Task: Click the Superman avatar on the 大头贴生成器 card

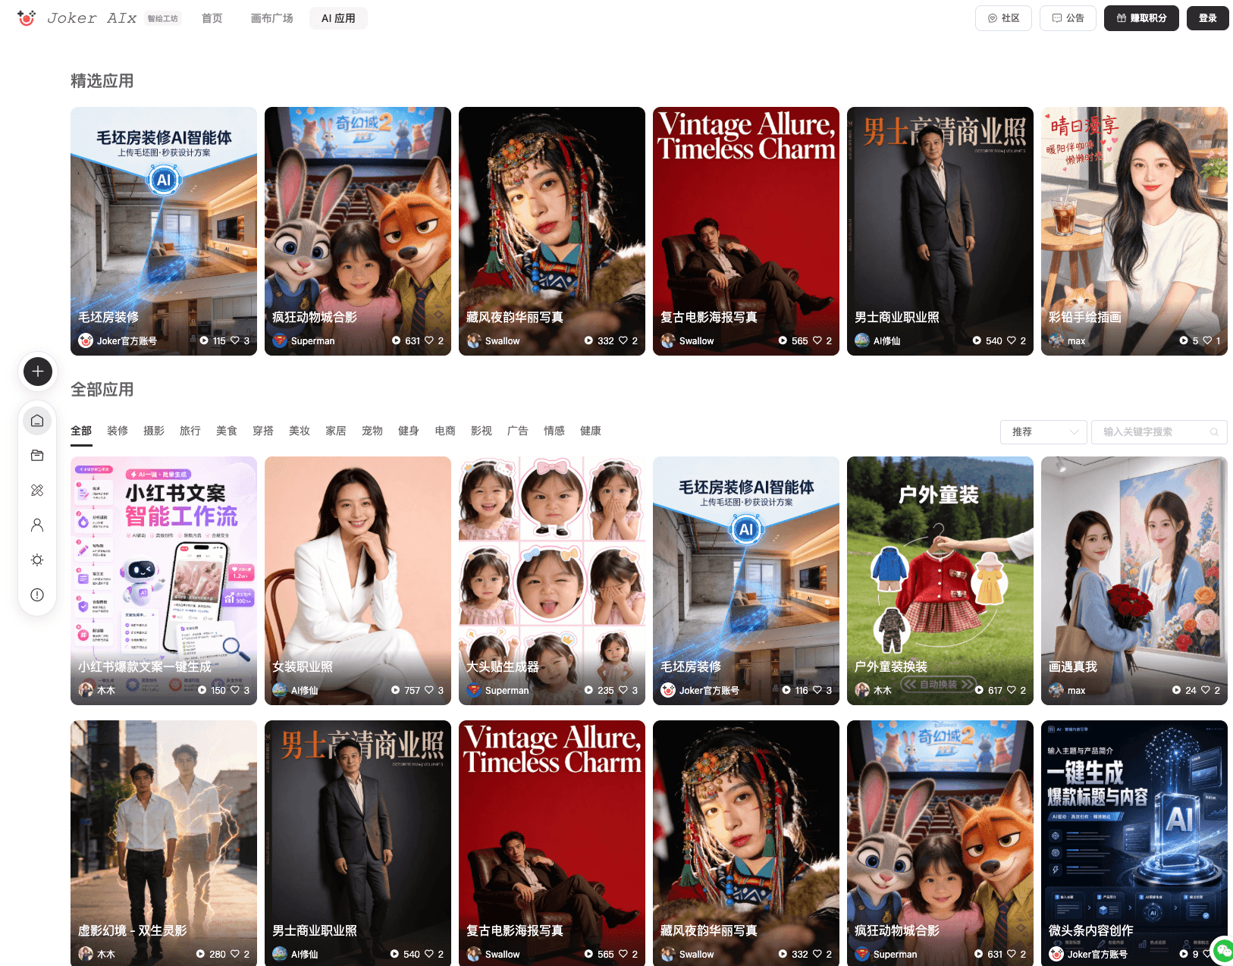Action: tap(474, 690)
